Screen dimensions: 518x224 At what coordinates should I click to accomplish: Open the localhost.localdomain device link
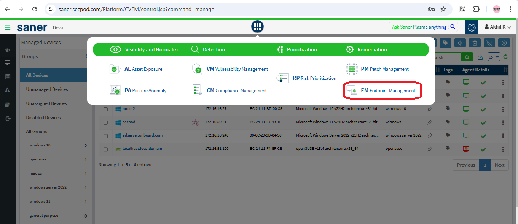pos(142,148)
